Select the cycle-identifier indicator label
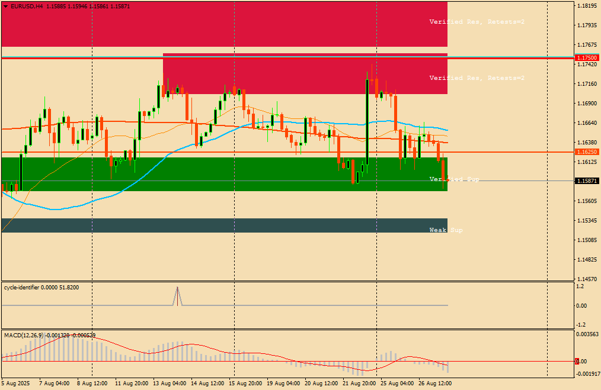Image resolution: width=601 pixels, height=390 pixels. [x=41, y=288]
